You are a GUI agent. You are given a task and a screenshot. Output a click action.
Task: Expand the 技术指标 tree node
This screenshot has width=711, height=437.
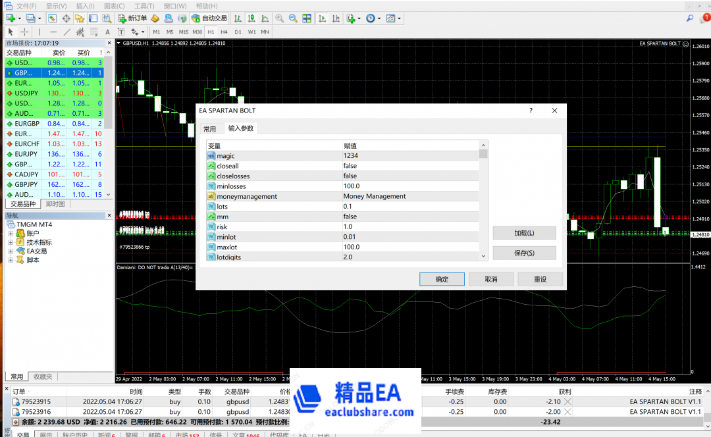click(11, 242)
